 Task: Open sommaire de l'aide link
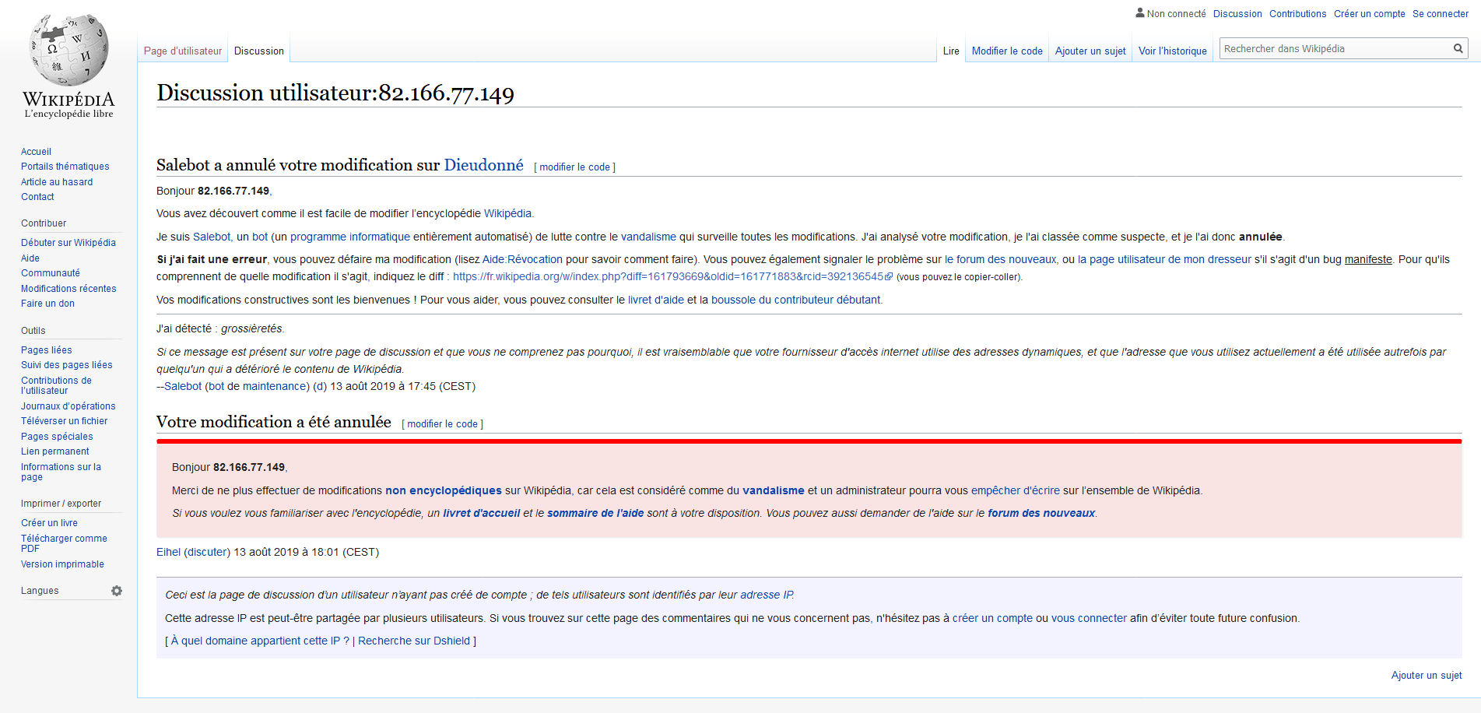tap(595, 513)
